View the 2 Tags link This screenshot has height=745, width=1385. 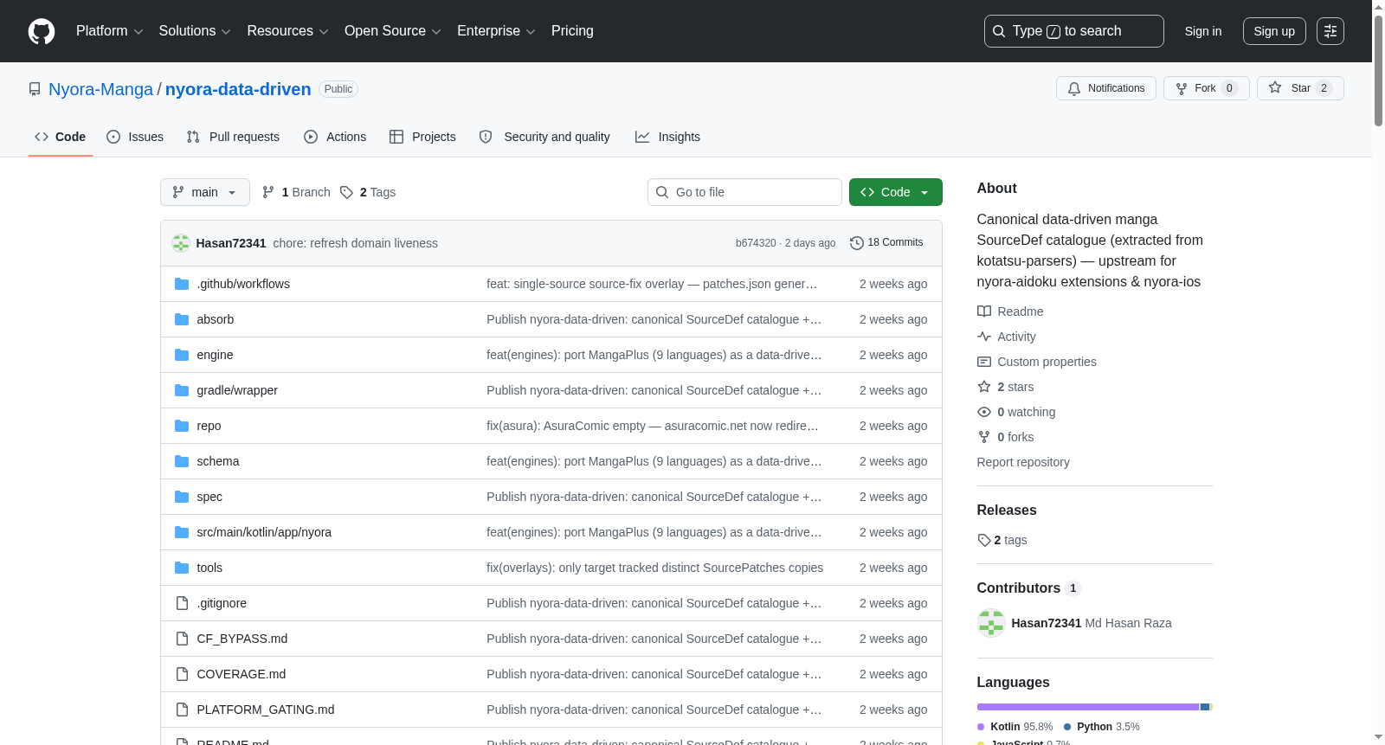click(x=368, y=192)
